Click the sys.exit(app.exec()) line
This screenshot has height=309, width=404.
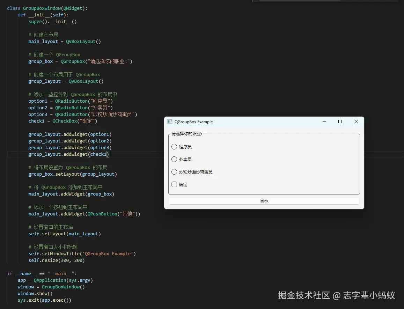pyautogui.click(x=44, y=300)
